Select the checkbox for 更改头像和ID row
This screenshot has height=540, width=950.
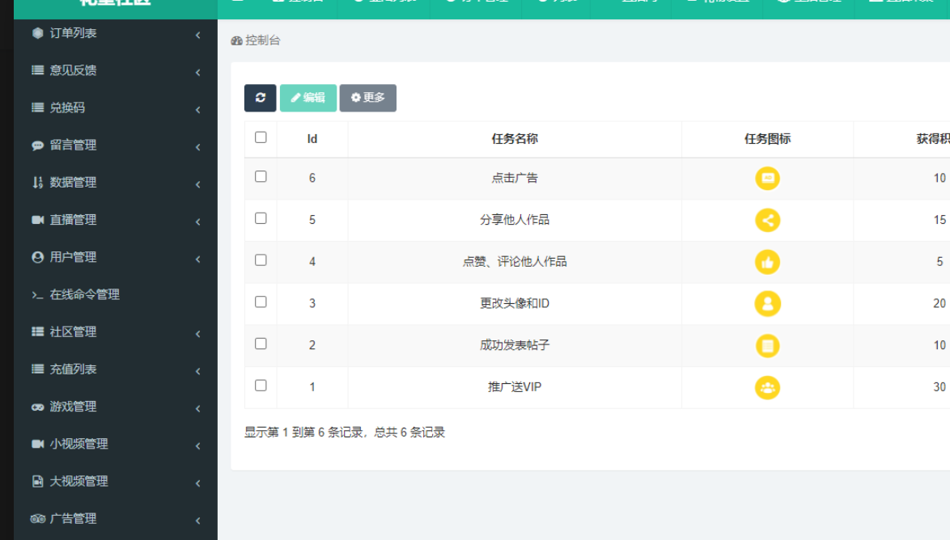[x=261, y=302]
